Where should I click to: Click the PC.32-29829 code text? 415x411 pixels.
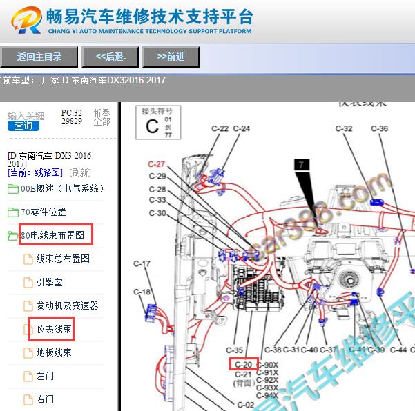click(x=73, y=117)
